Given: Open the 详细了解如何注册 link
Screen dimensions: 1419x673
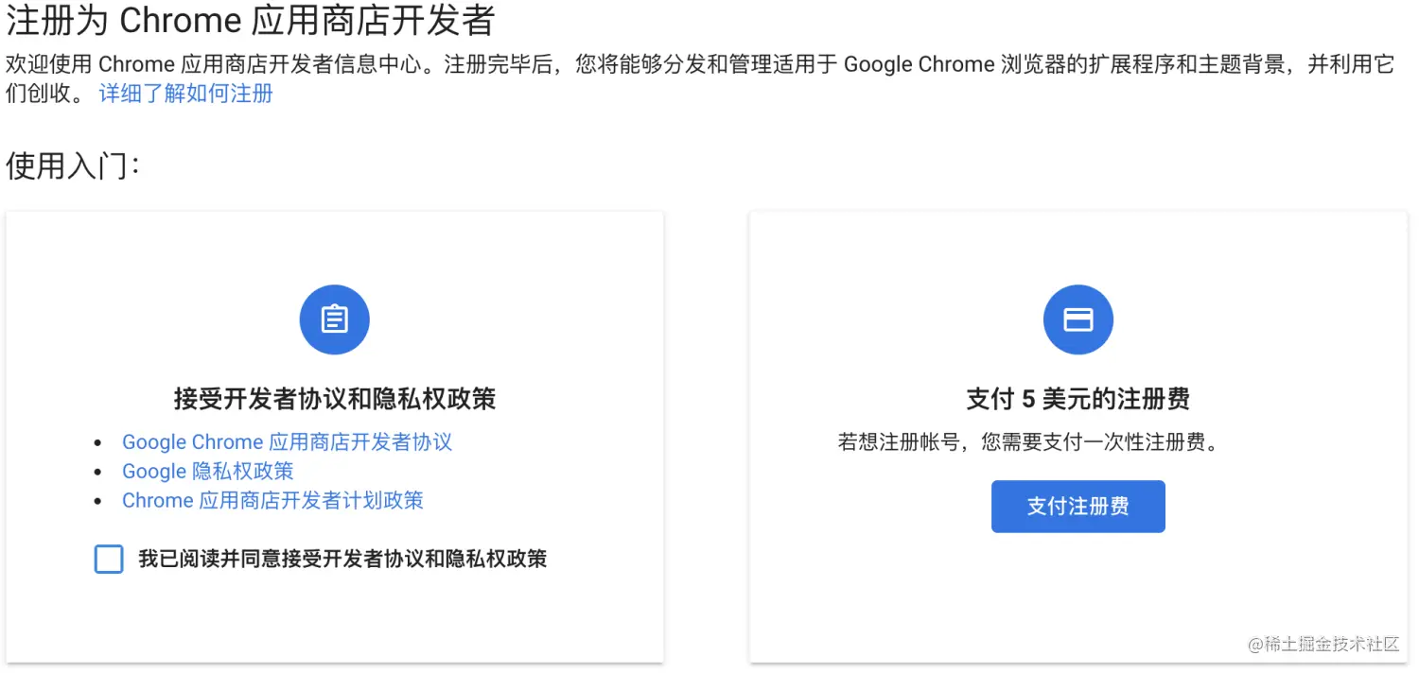Looking at the screenshot, I should pos(186,94).
